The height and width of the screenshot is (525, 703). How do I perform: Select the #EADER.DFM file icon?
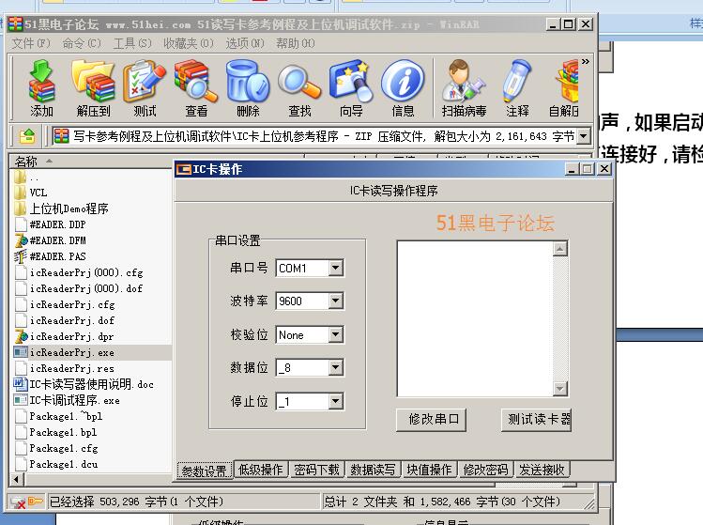(21, 240)
